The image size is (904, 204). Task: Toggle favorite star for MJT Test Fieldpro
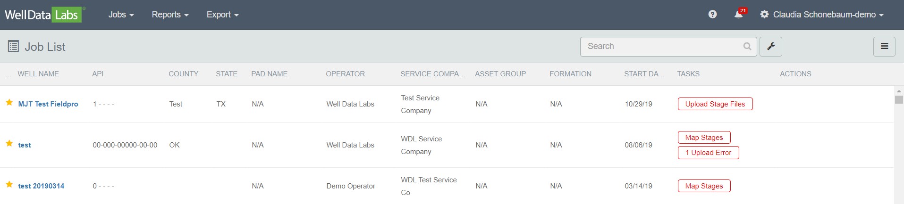click(9, 103)
